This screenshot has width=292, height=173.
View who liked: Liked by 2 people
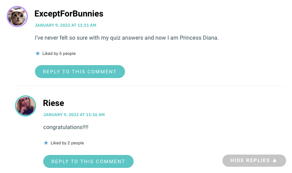pos(67,143)
